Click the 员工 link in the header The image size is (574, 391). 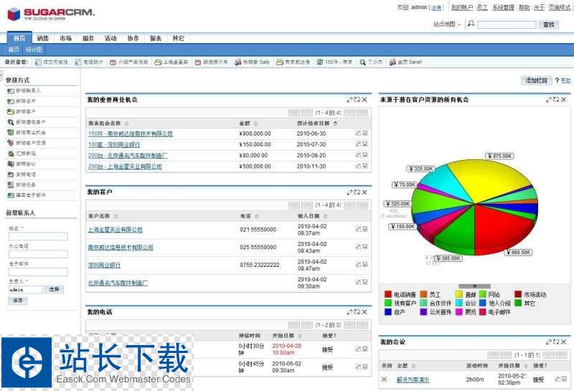point(482,7)
